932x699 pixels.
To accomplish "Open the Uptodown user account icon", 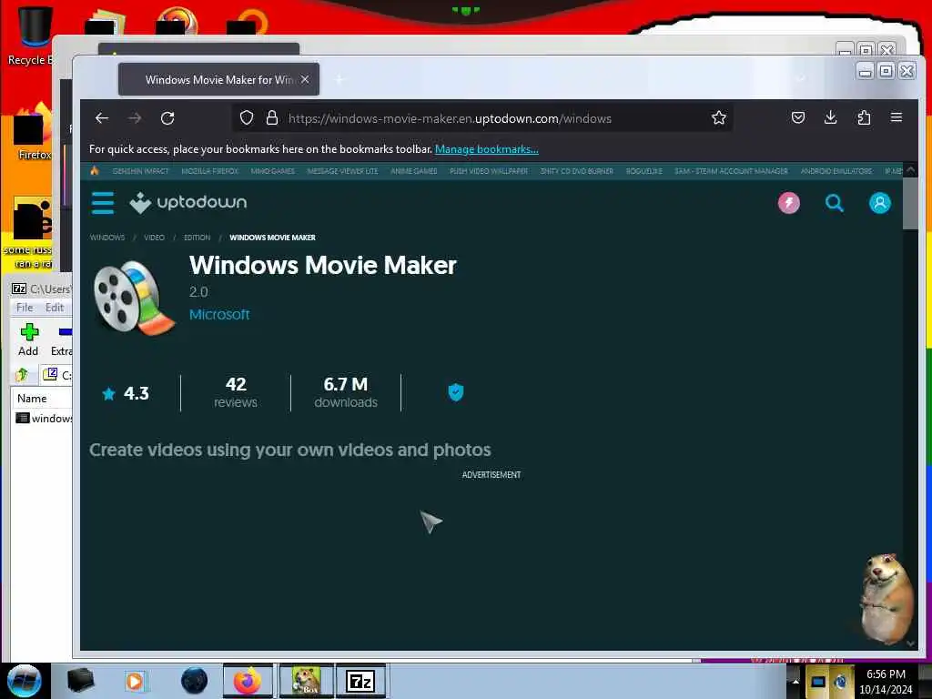I will pyautogui.click(x=880, y=203).
